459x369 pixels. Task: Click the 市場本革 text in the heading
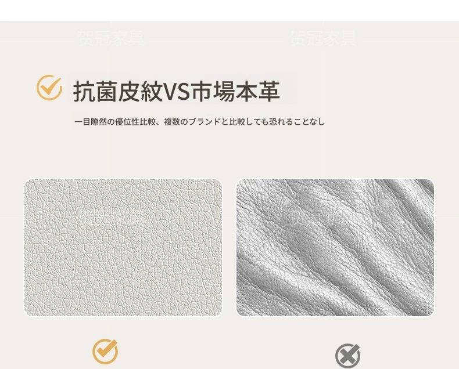235,91
